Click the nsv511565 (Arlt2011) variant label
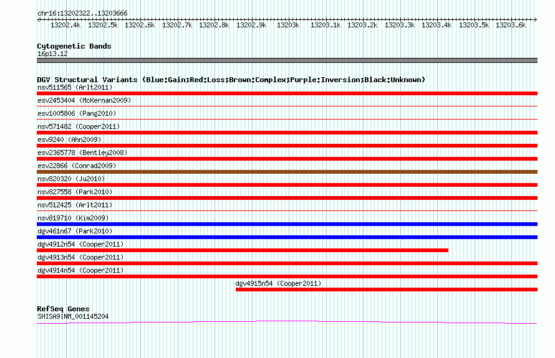Image resolution: width=555 pixels, height=358 pixels. [x=75, y=87]
